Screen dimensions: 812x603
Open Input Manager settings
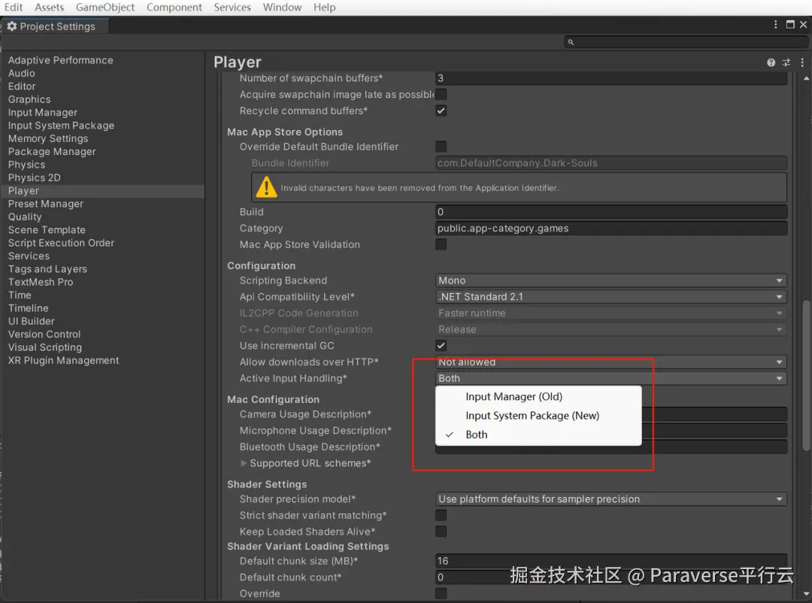pyautogui.click(x=42, y=113)
